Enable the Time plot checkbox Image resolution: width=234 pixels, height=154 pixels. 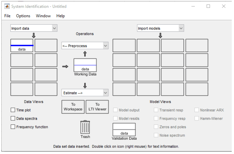13,110
